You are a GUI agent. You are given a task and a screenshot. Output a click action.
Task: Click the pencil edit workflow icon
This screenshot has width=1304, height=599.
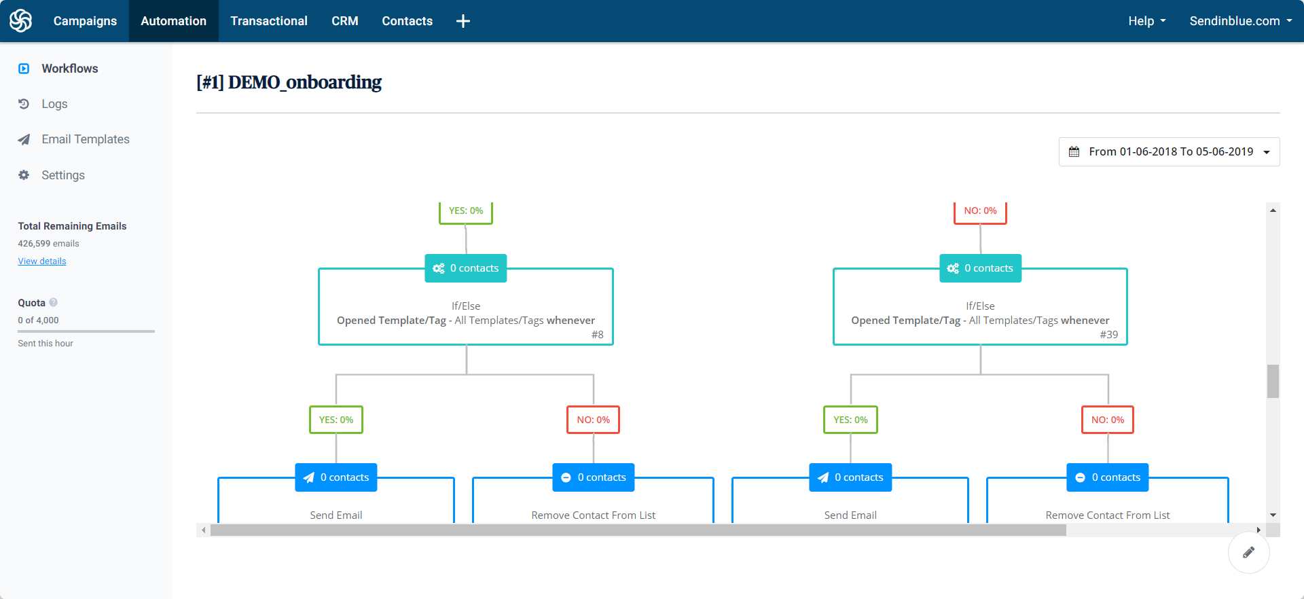[x=1248, y=553]
